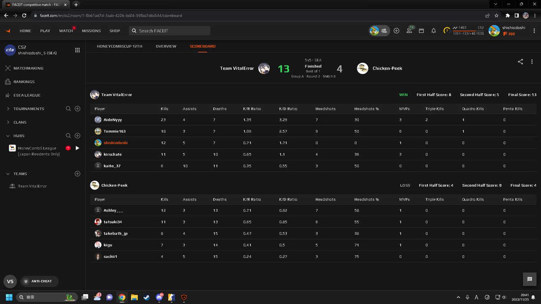The height and width of the screenshot is (304, 541).
Task: Click the search icon next to TOURNAMENTS
Action: click(69, 109)
